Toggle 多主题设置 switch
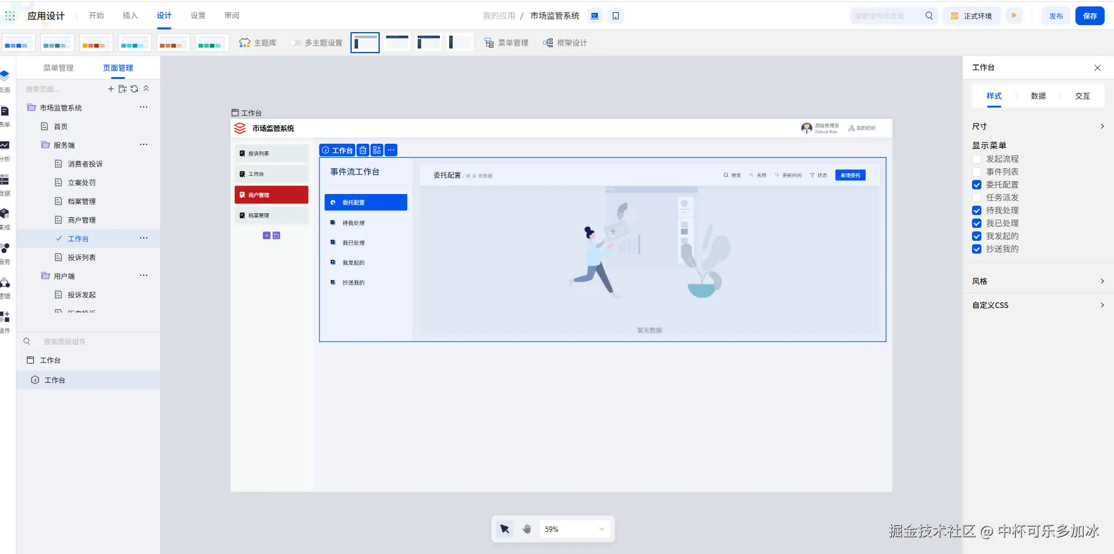 pos(296,43)
